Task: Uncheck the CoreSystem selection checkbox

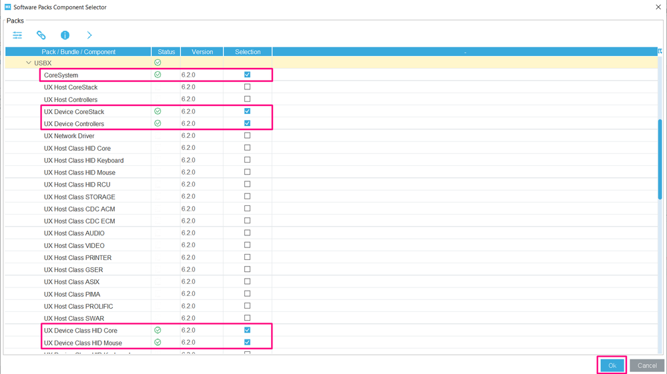Action: [x=247, y=75]
